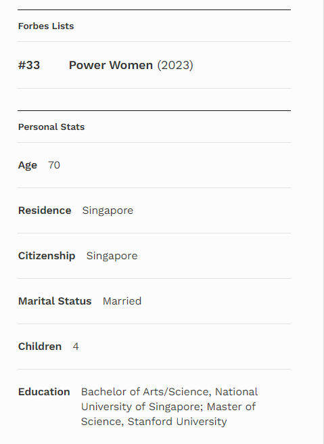
Task: Click the Marital Status label
Action: click(x=55, y=301)
